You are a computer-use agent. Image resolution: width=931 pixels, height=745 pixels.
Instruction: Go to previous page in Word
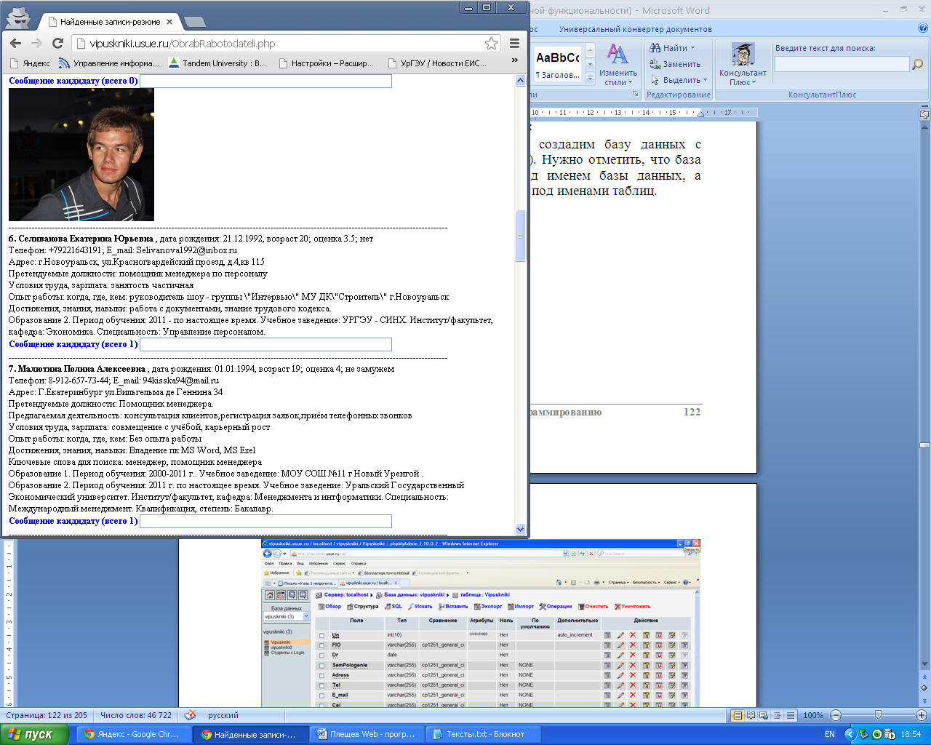[924, 677]
